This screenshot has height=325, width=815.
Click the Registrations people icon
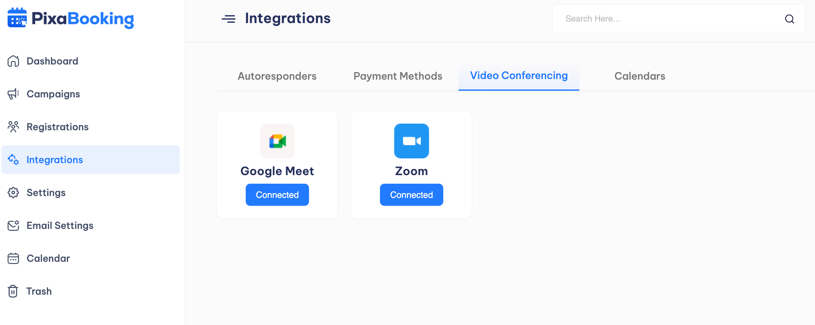[13, 127]
